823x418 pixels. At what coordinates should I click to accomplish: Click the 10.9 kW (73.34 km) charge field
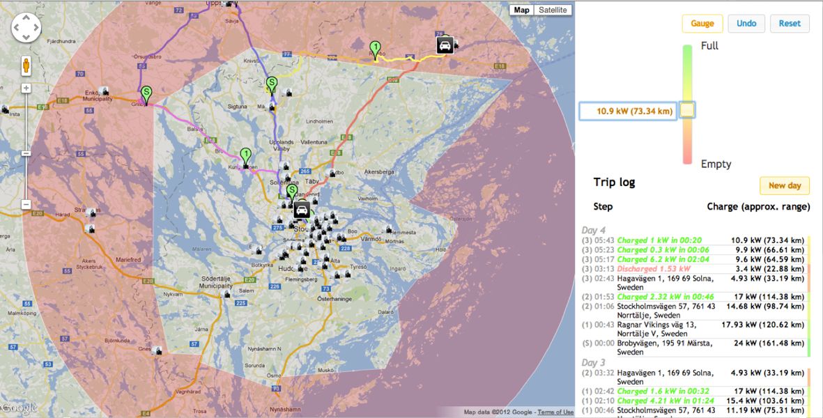pos(628,111)
